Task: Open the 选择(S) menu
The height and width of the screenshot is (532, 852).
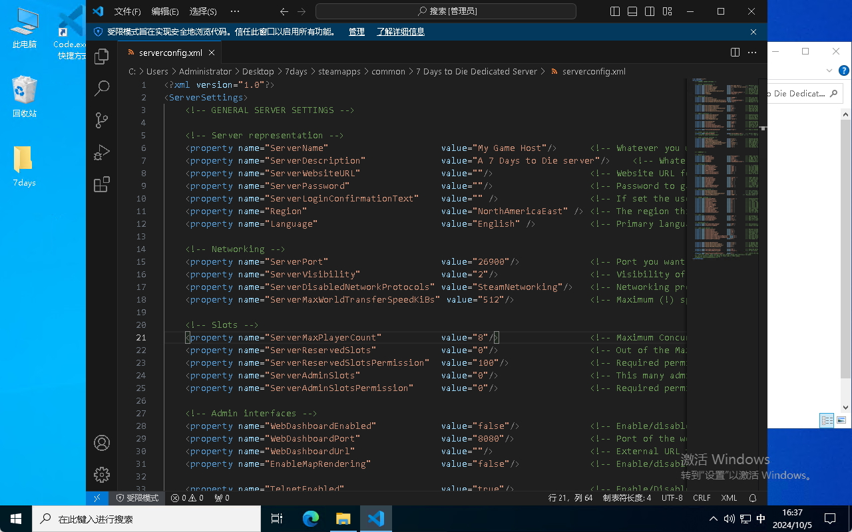Action: 203,11
